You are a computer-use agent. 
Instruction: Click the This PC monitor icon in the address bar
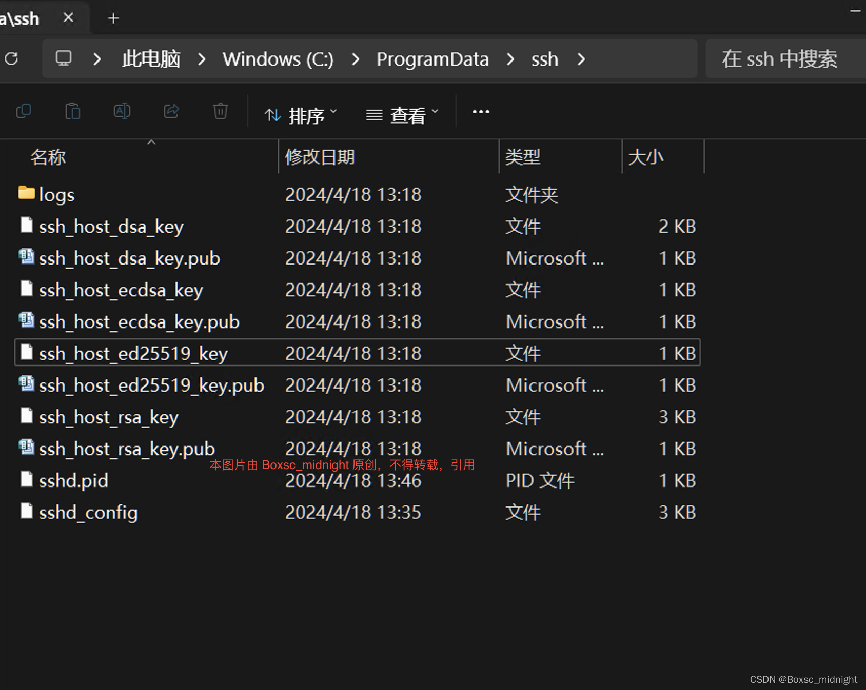pos(64,58)
